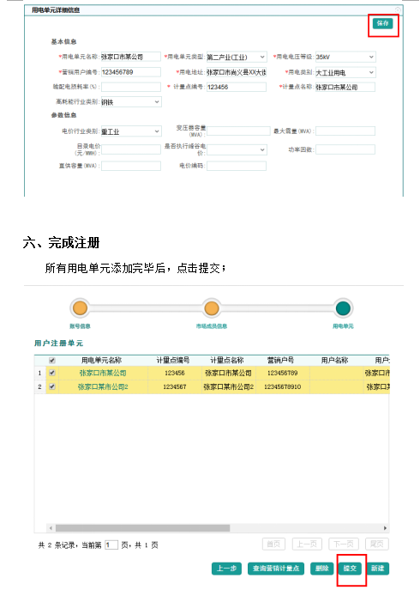
Task: Edit the 计量点名称 field
Action: [345, 87]
